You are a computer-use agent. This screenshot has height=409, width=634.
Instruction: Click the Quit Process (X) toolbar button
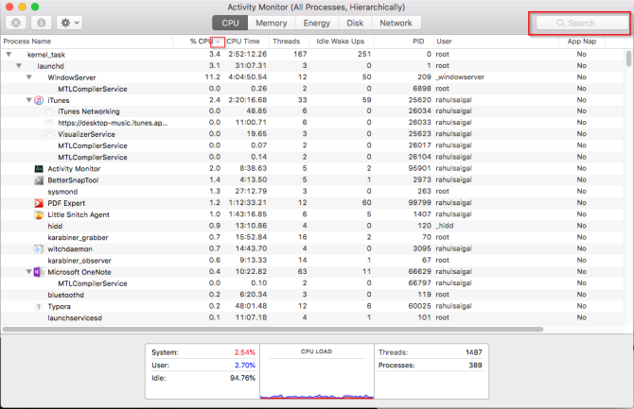[x=16, y=23]
